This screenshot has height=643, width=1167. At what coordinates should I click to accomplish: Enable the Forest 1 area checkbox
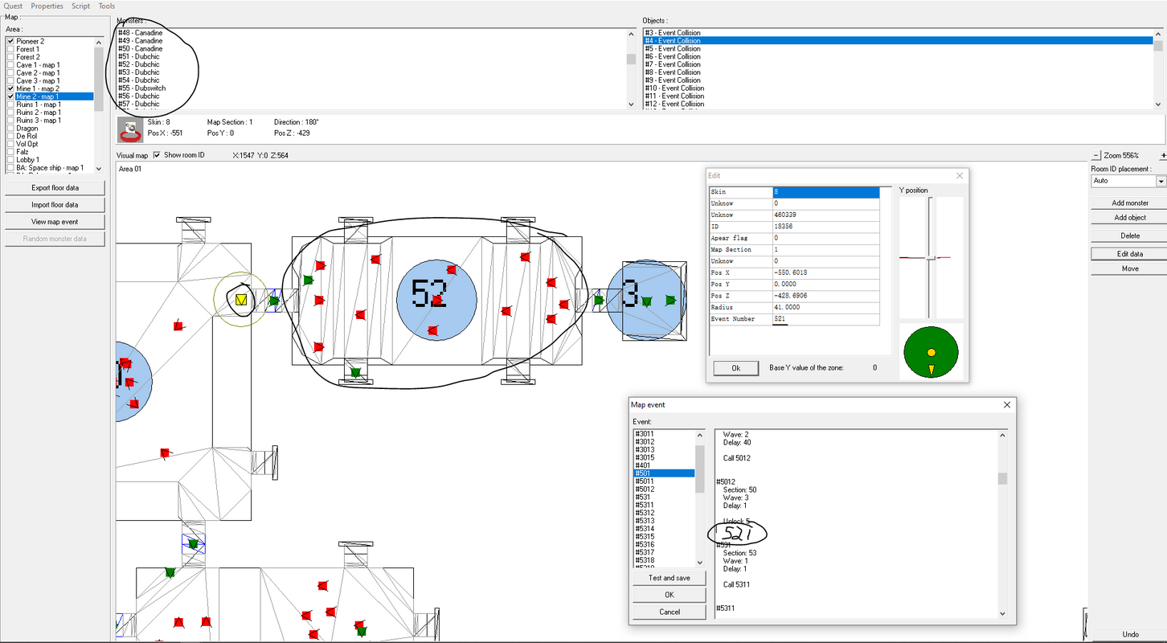click(x=10, y=49)
